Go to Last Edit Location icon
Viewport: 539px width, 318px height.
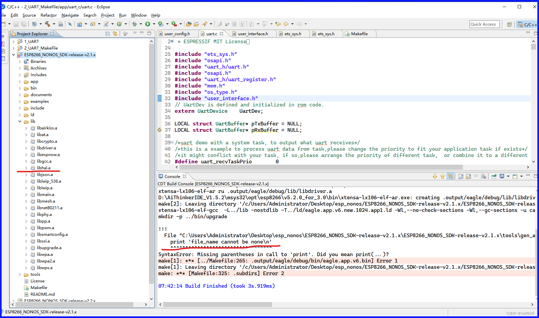278,24
